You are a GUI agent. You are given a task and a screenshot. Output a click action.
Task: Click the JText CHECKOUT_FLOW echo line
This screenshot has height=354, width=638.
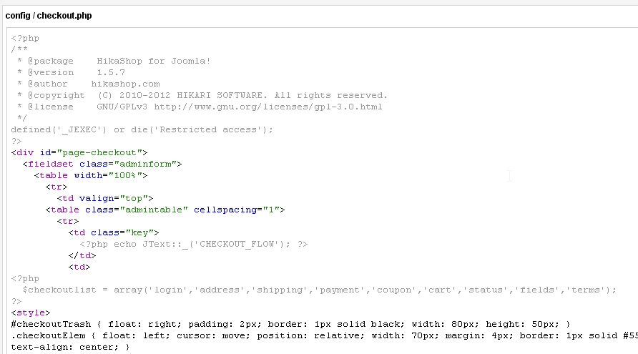[x=194, y=244]
